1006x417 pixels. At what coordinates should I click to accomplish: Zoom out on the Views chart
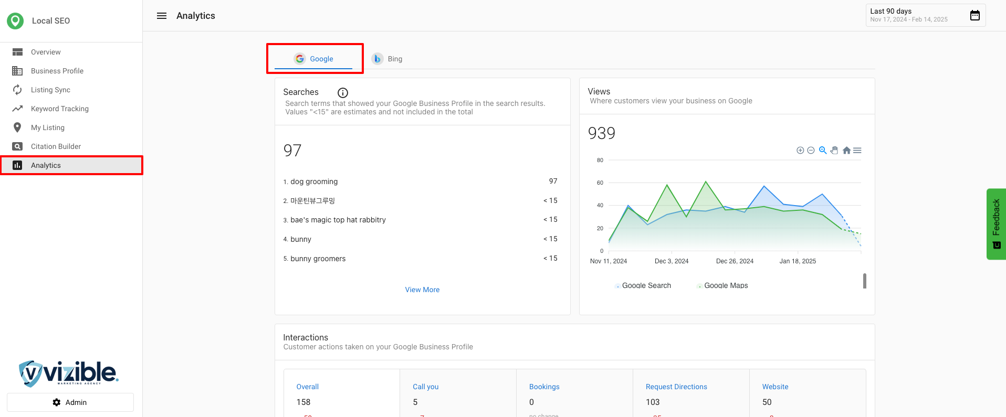click(x=811, y=151)
